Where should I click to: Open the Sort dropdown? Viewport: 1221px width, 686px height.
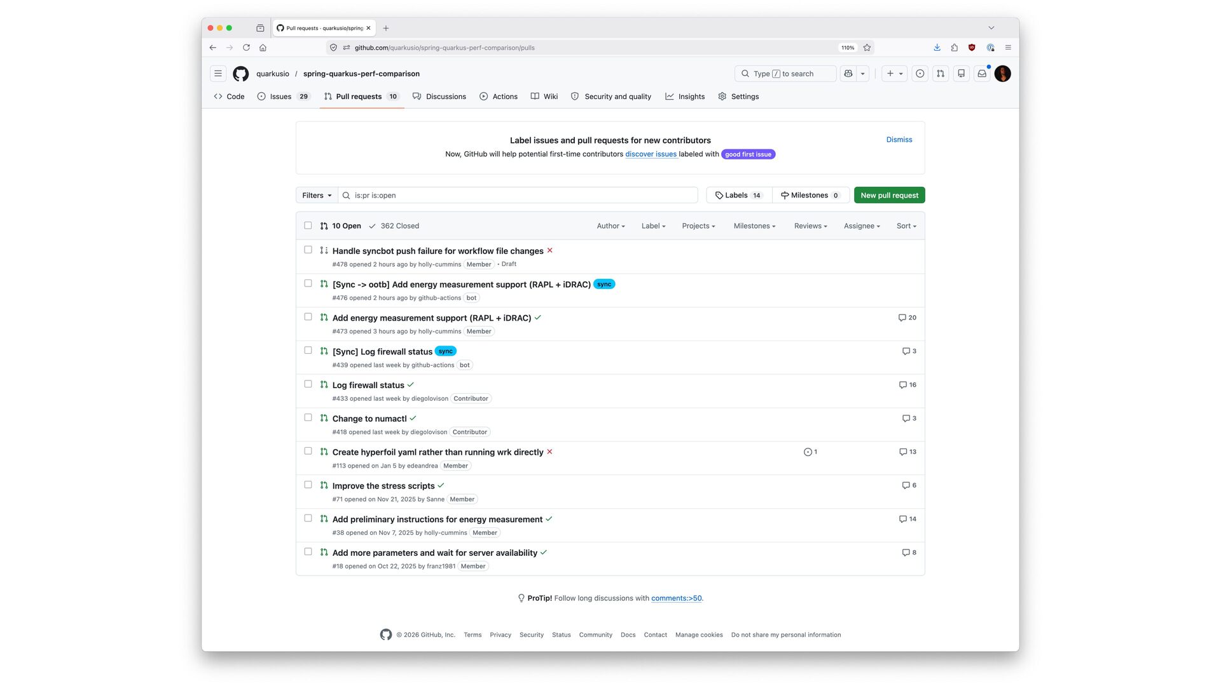click(906, 226)
